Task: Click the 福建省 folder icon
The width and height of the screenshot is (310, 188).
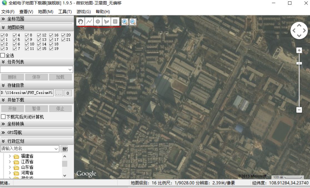Action: pyautogui.click(x=16, y=156)
